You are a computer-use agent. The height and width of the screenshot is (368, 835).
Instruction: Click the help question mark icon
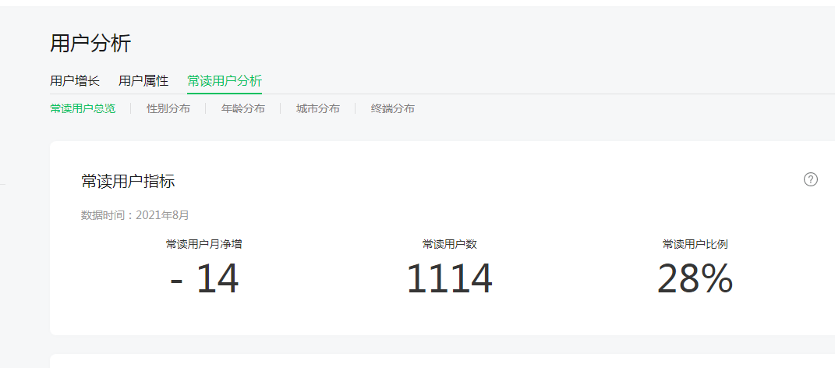[810, 180]
